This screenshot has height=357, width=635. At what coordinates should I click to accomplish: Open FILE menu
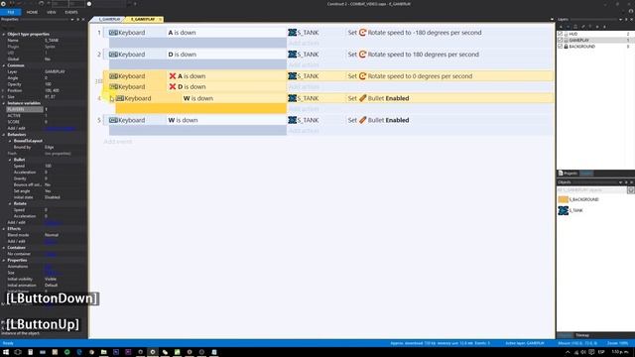click(11, 12)
